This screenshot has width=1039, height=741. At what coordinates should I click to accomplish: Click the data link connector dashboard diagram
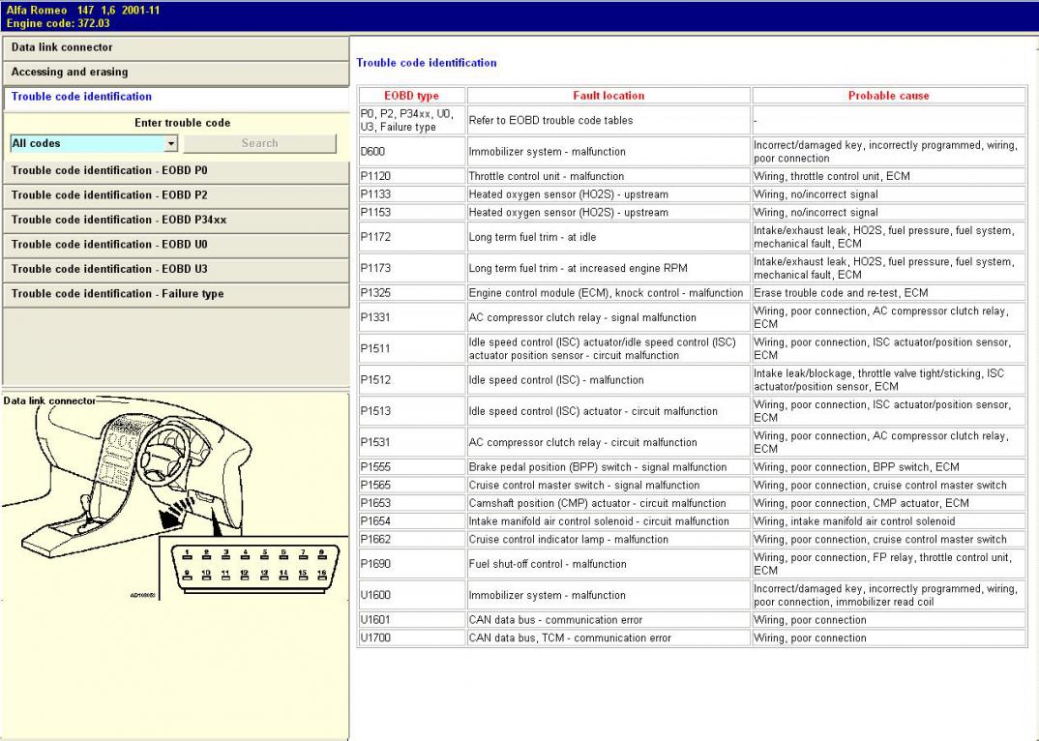[126, 474]
